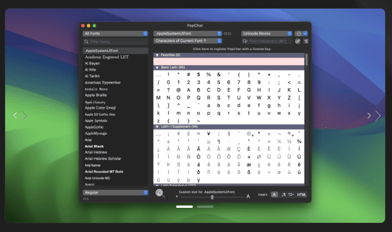Click the Find Characters search field

(267, 41)
